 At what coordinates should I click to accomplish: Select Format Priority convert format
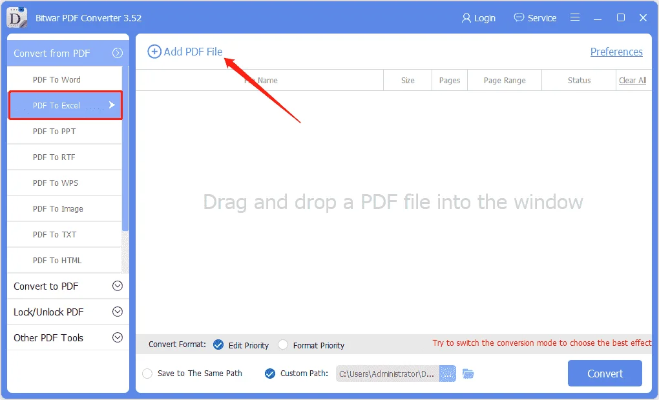tap(283, 345)
